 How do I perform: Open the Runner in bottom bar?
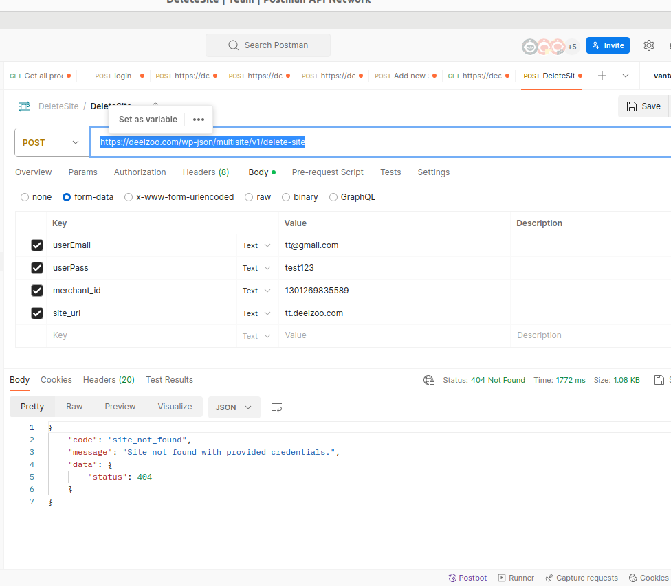click(x=516, y=578)
